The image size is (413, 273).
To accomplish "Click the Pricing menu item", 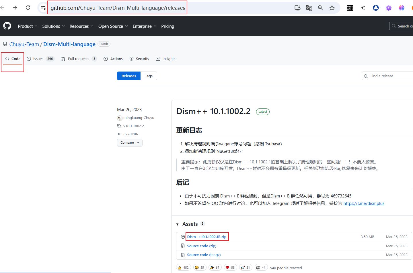I will tap(167, 26).
